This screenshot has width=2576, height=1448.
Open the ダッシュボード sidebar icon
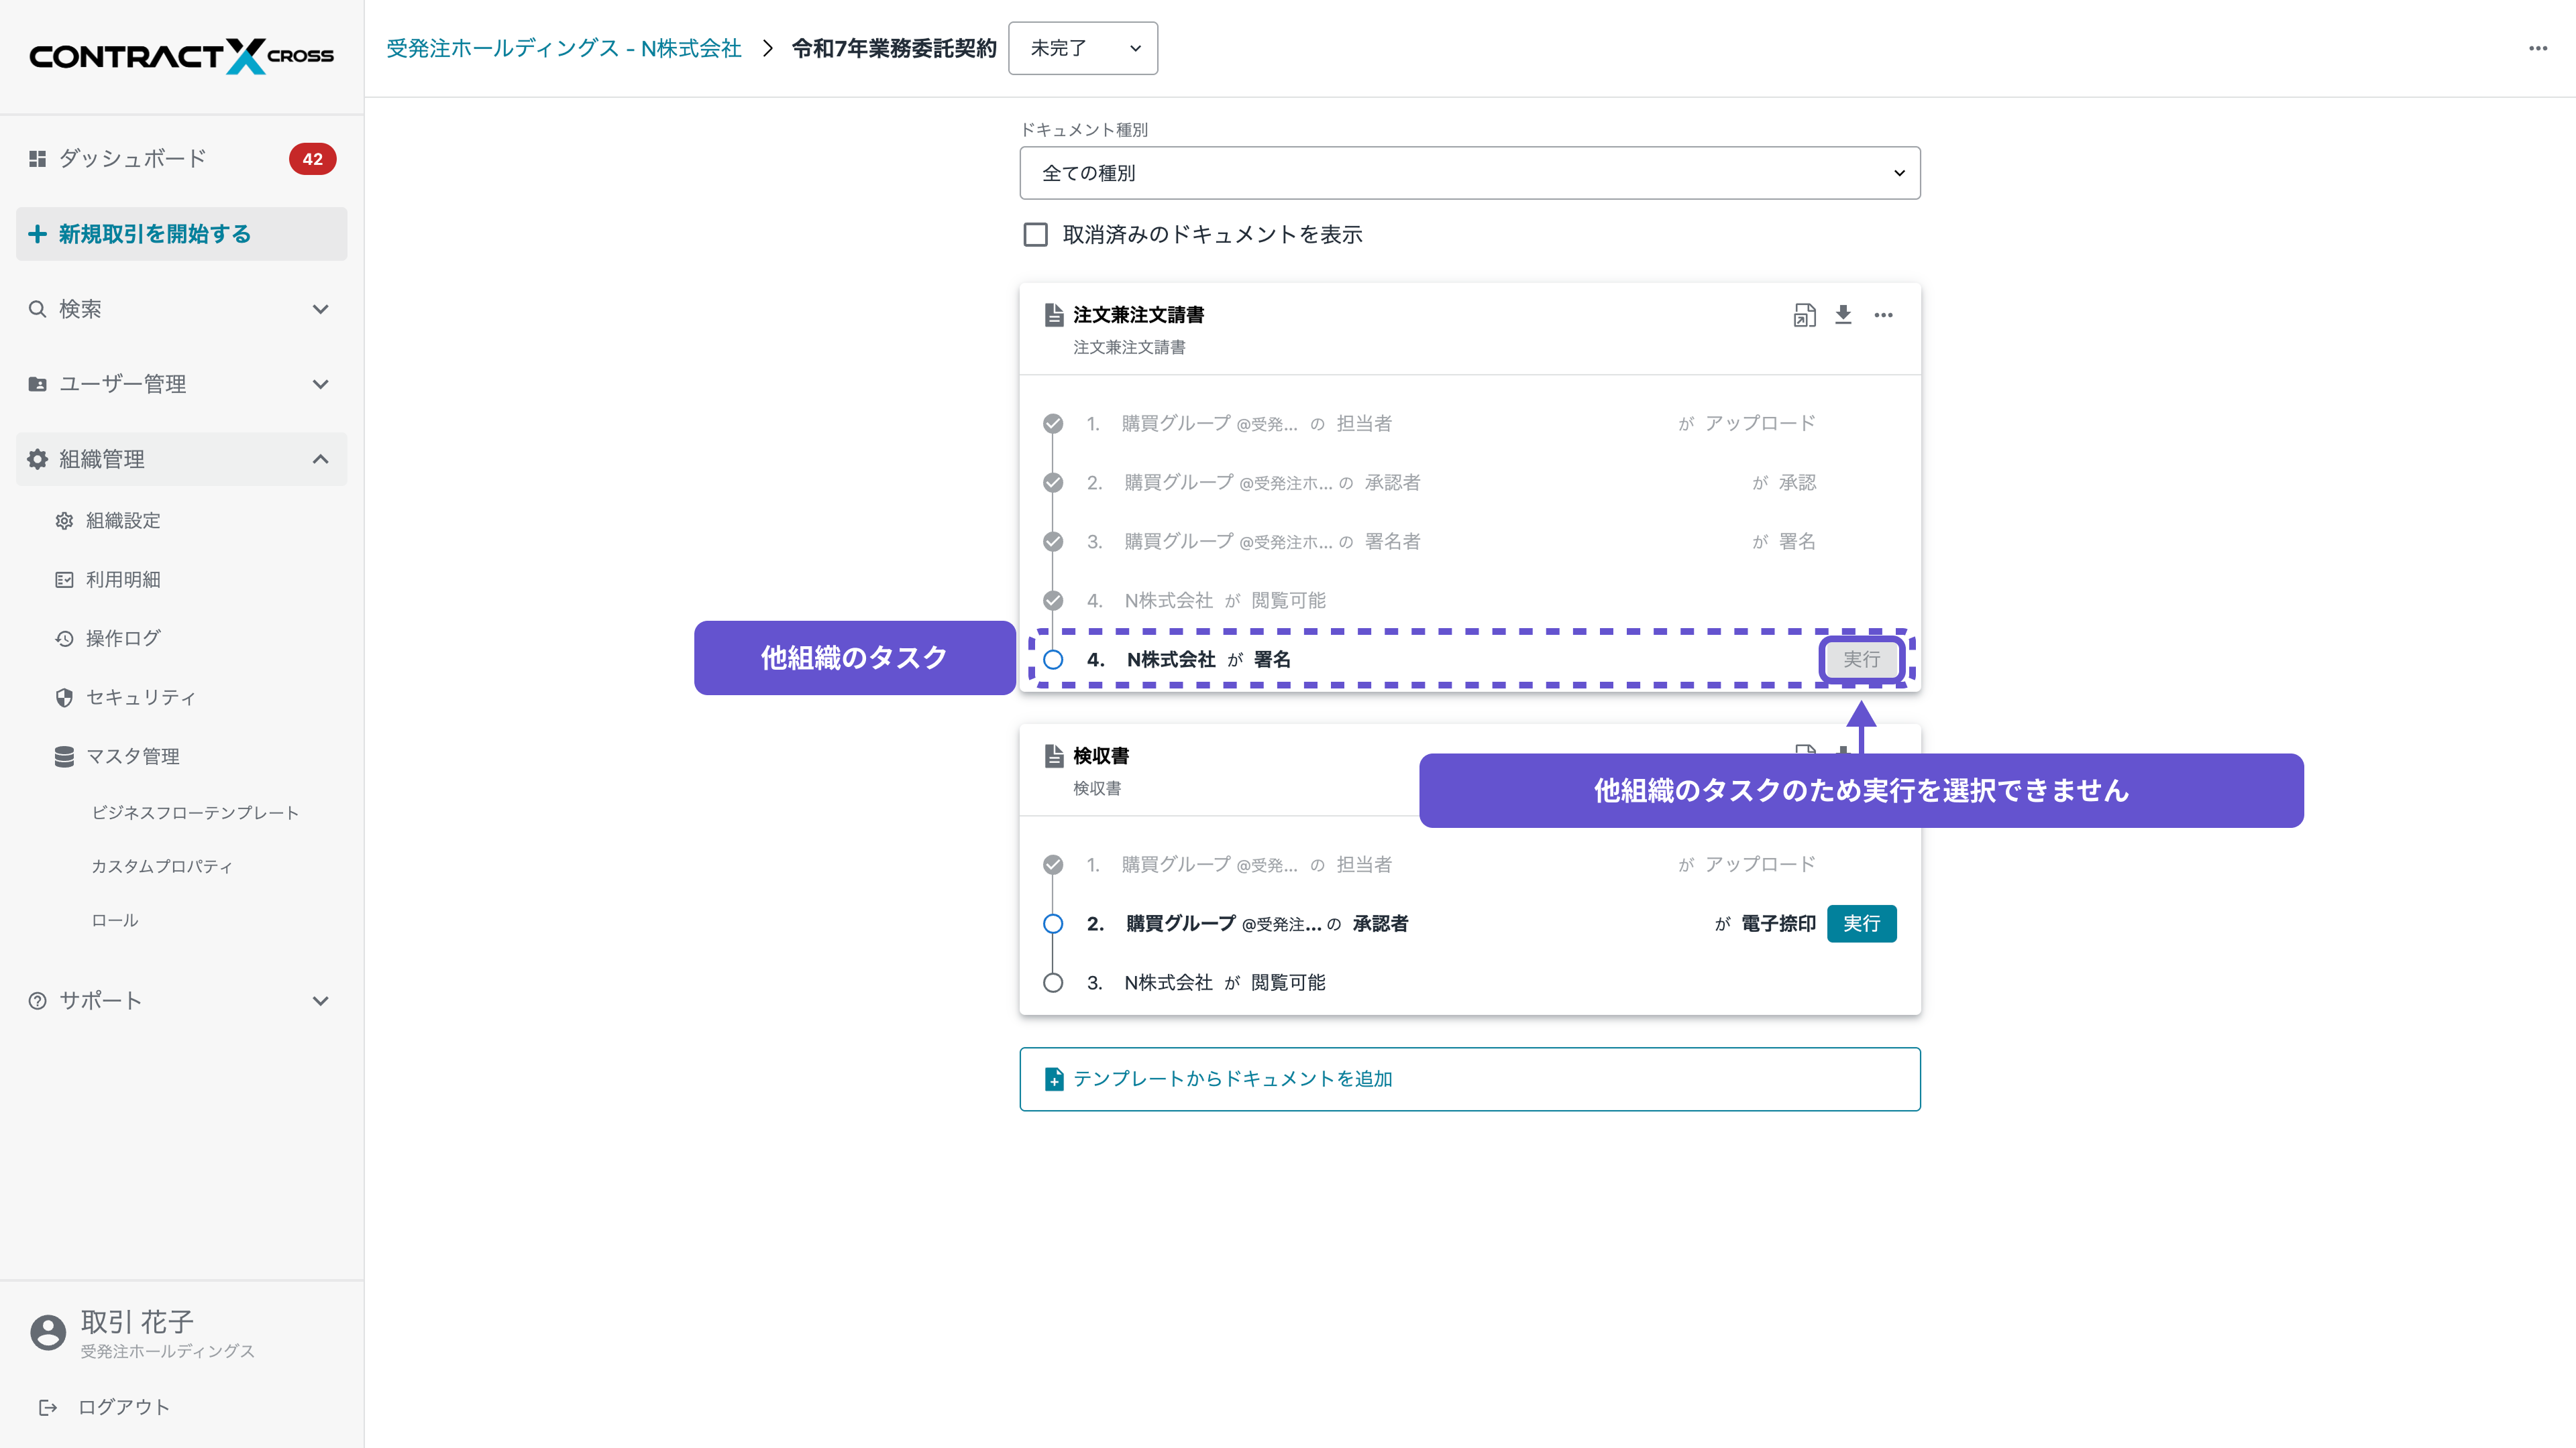click(x=37, y=158)
